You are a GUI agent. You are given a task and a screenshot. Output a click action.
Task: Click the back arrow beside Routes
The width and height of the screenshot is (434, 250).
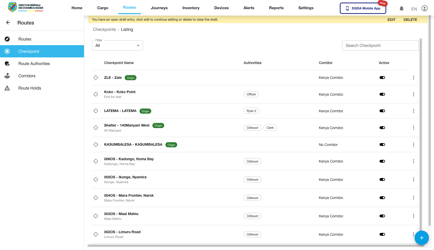click(x=8, y=23)
